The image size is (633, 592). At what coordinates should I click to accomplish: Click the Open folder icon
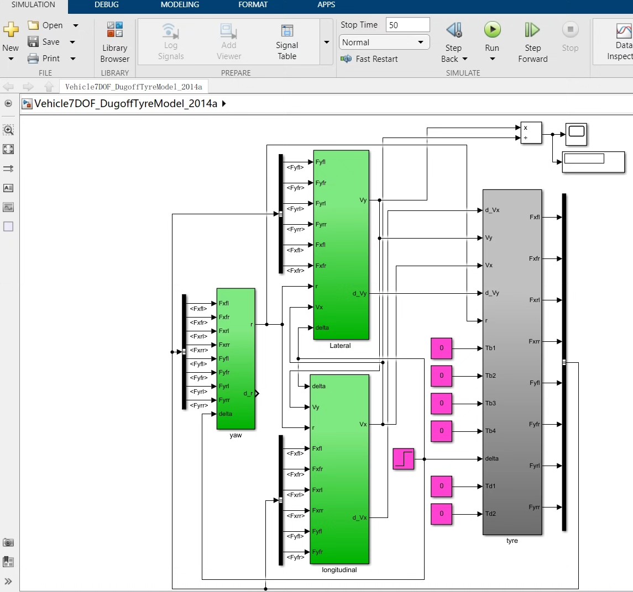(33, 25)
